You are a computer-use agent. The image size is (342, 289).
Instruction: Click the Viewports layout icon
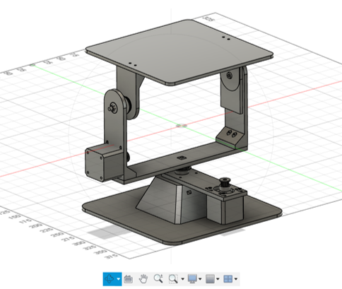[x=228, y=279]
